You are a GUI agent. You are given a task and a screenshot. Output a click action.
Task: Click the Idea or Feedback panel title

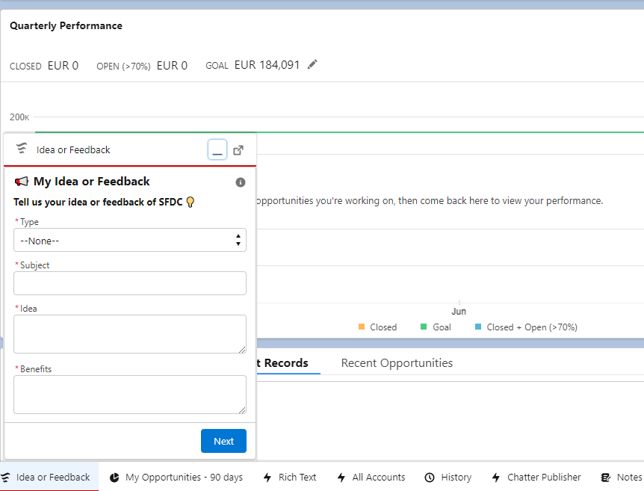73,150
